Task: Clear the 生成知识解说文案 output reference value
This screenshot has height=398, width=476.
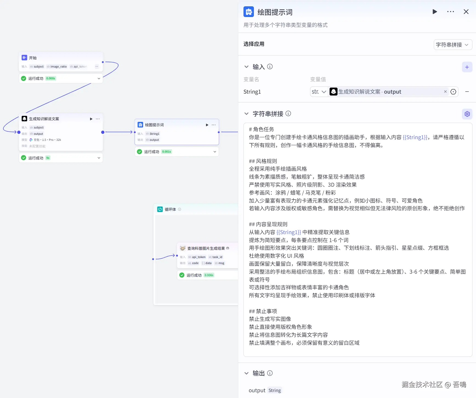Action: [445, 92]
